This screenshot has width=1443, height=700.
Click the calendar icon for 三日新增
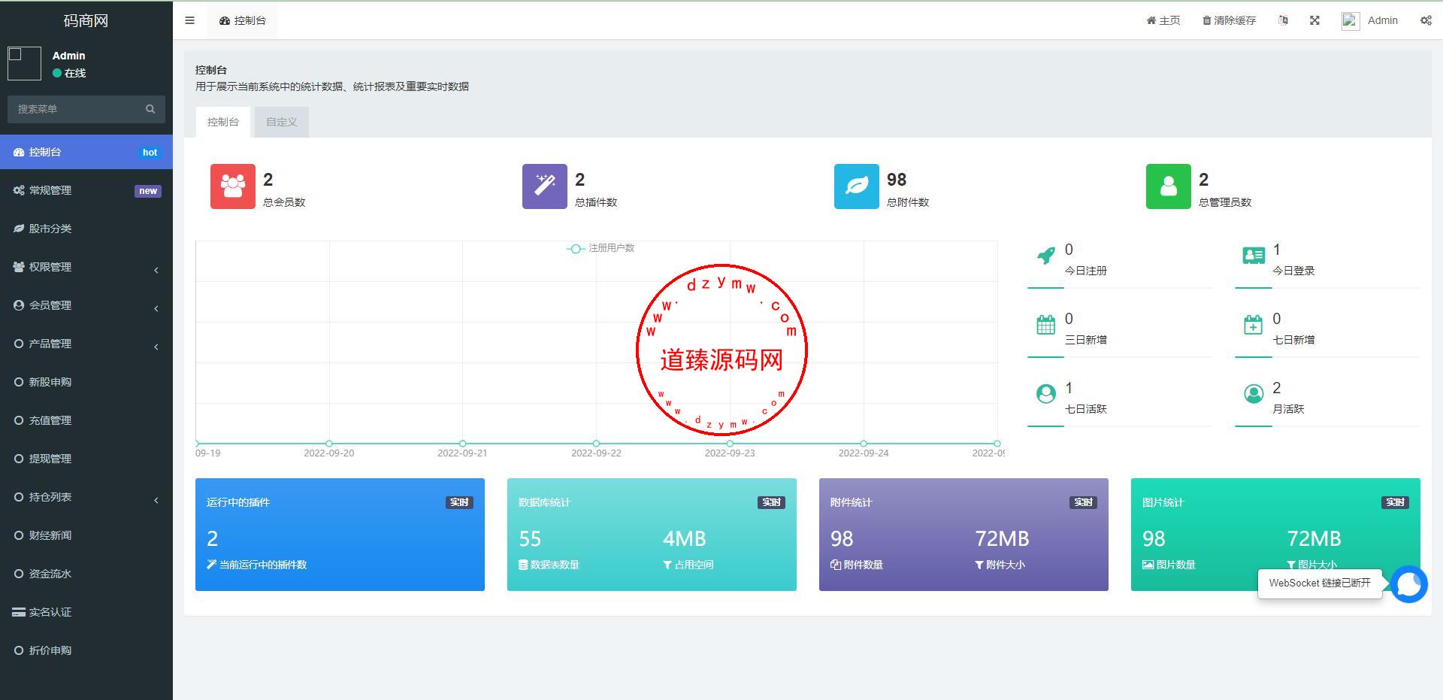(1045, 325)
